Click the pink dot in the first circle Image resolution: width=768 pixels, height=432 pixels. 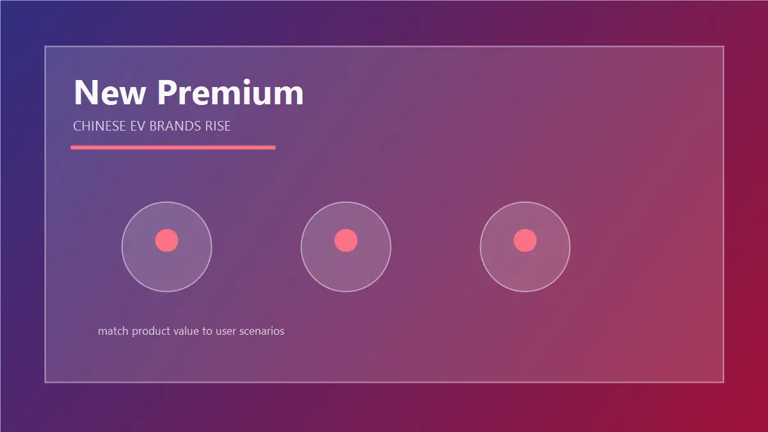click(x=166, y=240)
